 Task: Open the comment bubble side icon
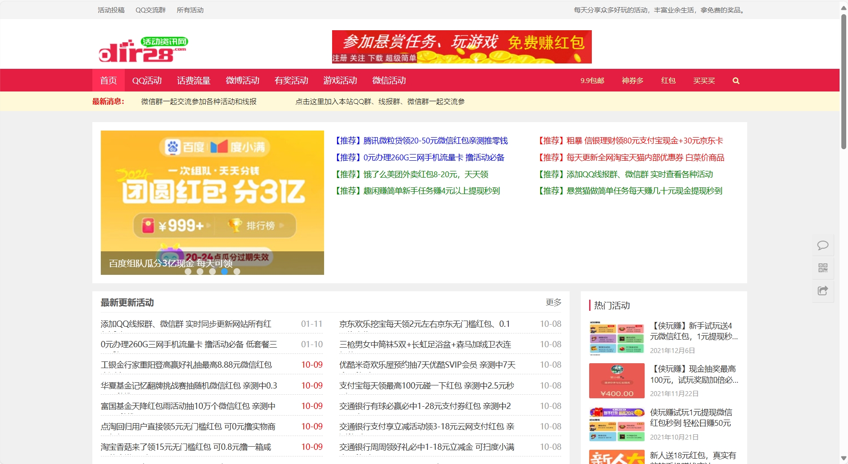[823, 245]
